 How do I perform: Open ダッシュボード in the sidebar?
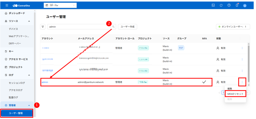click(x=17, y=13)
